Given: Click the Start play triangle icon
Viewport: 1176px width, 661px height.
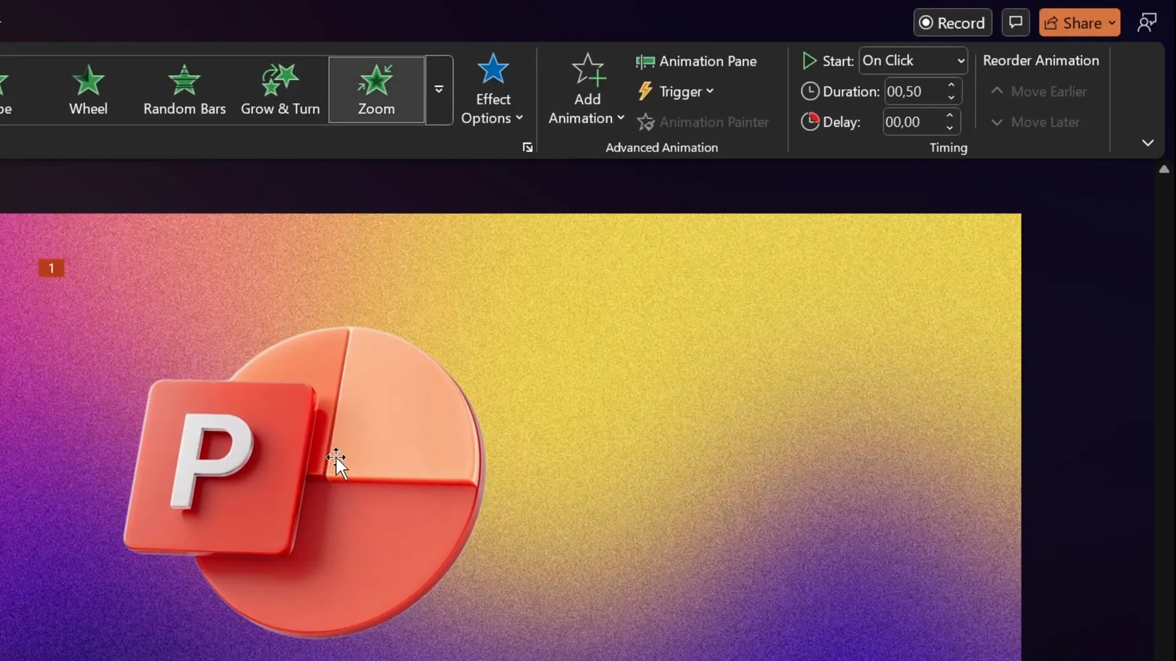Looking at the screenshot, I should point(809,61).
